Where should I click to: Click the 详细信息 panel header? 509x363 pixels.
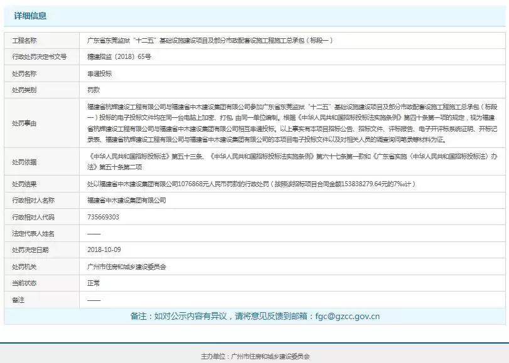[x=30, y=17]
